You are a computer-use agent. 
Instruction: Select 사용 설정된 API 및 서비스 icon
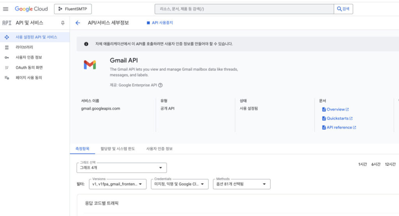[7, 37]
